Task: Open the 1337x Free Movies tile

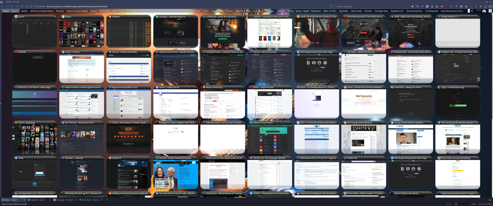Action: [x=129, y=137]
